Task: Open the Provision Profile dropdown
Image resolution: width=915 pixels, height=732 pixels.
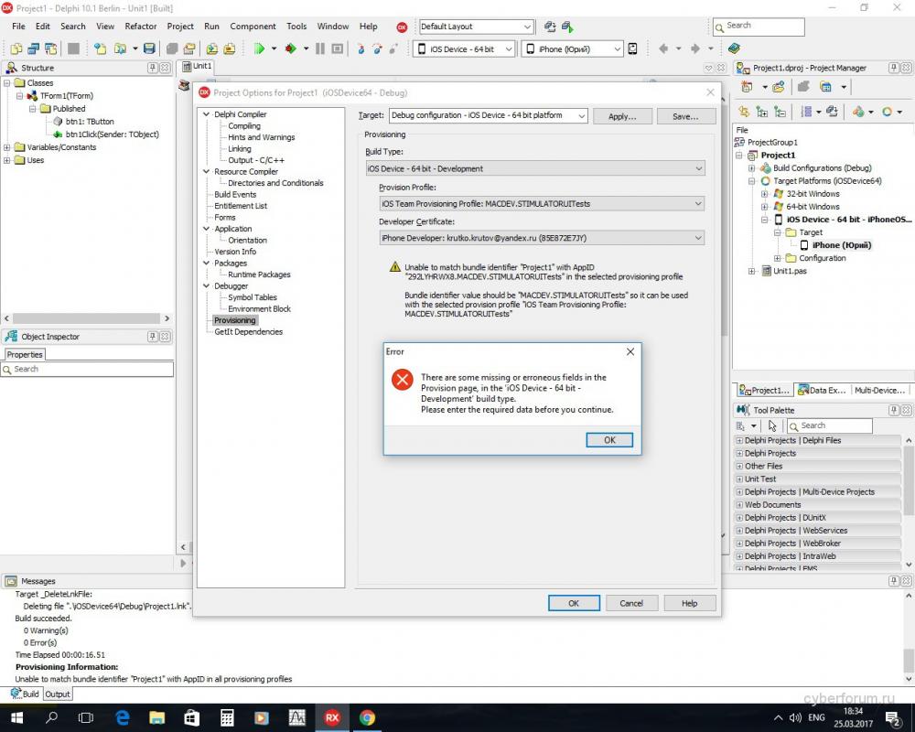Action: (x=542, y=204)
